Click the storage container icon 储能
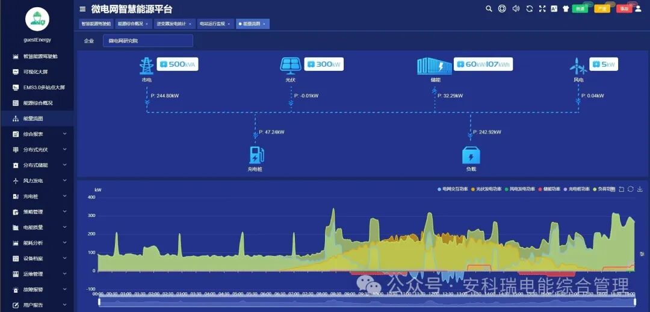 click(x=433, y=66)
